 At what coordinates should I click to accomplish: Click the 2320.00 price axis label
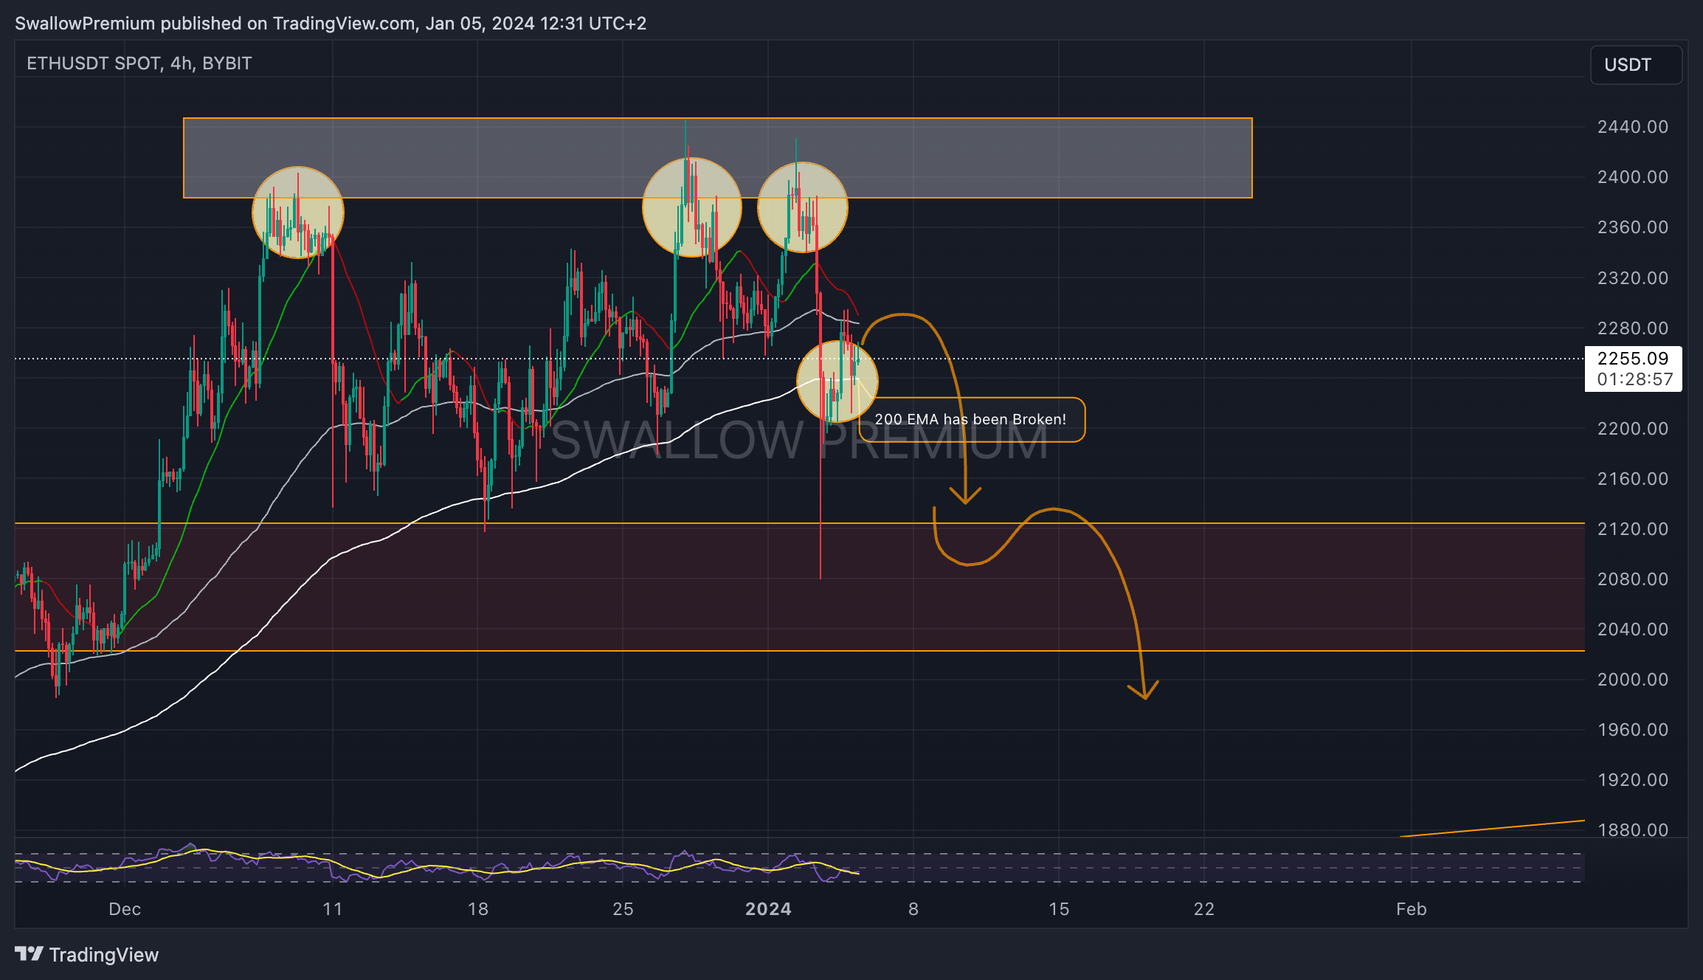click(1633, 278)
